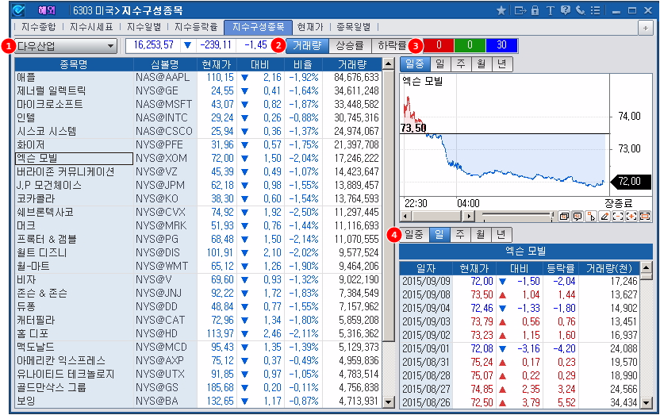660x415 pixels.
Task: Open the list menu icon in title bar
Action: (595, 10)
